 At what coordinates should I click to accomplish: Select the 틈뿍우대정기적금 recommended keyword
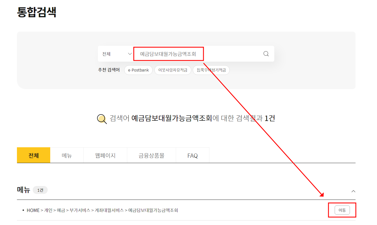211,70
